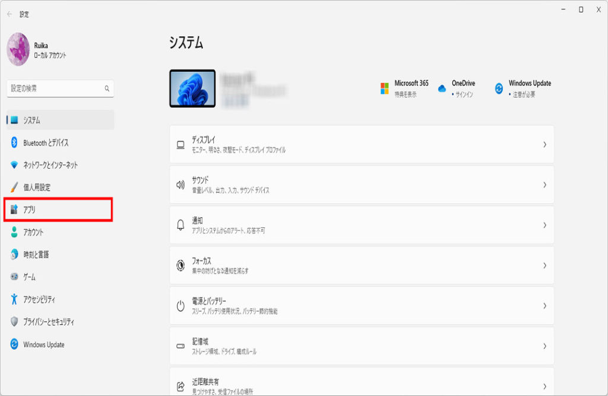Click the ゲーム controller icon
This screenshot has width=608, height=396.
pos(15,277)
